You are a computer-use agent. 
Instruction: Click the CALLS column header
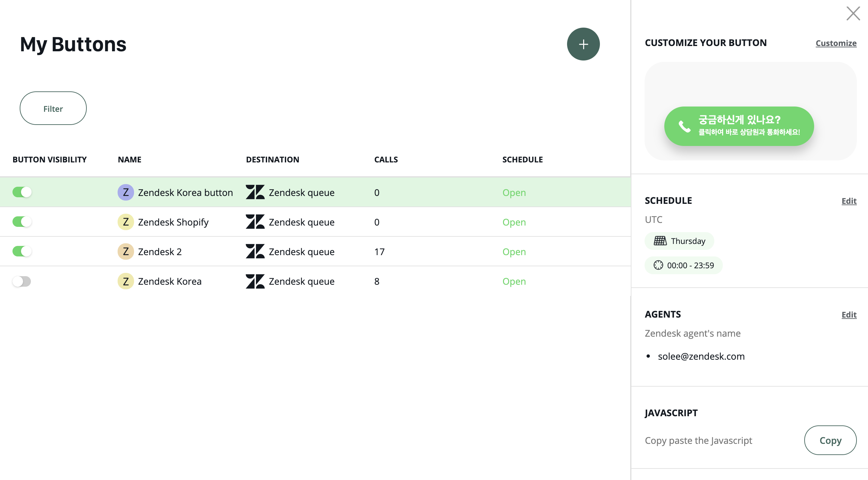[386, 159]
